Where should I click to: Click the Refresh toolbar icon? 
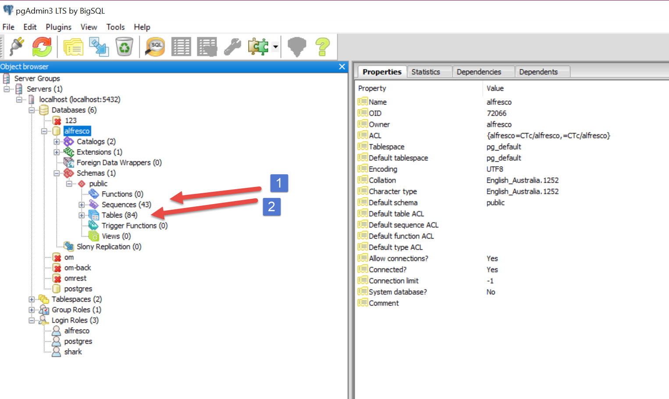click(x=42, y=46)
